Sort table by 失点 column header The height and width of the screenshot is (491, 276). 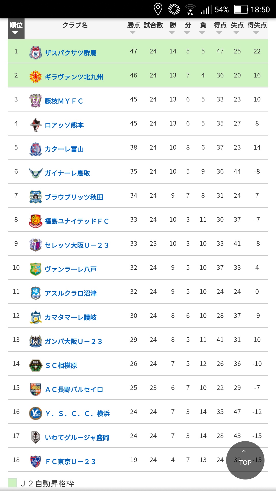tap(237, 28)
